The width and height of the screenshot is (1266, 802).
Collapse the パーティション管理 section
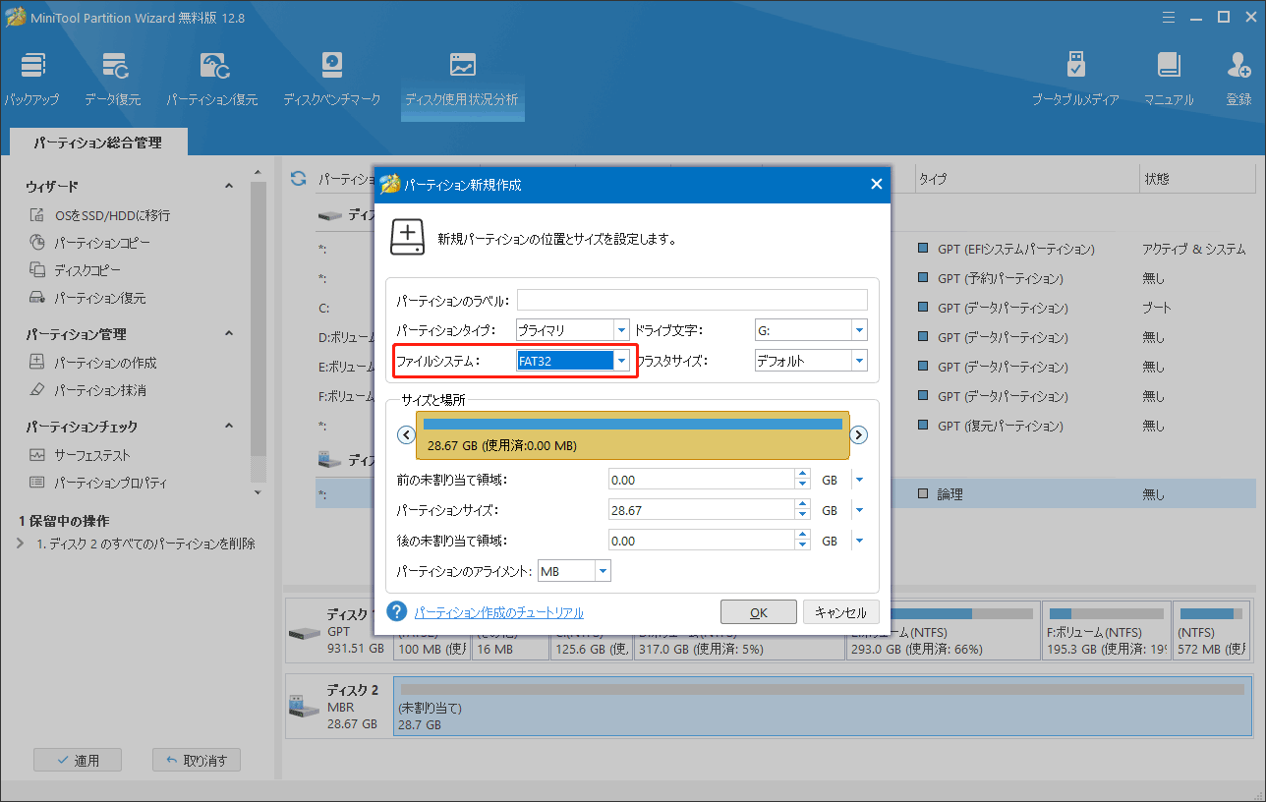pyautogui.click(x=229, y=333)
